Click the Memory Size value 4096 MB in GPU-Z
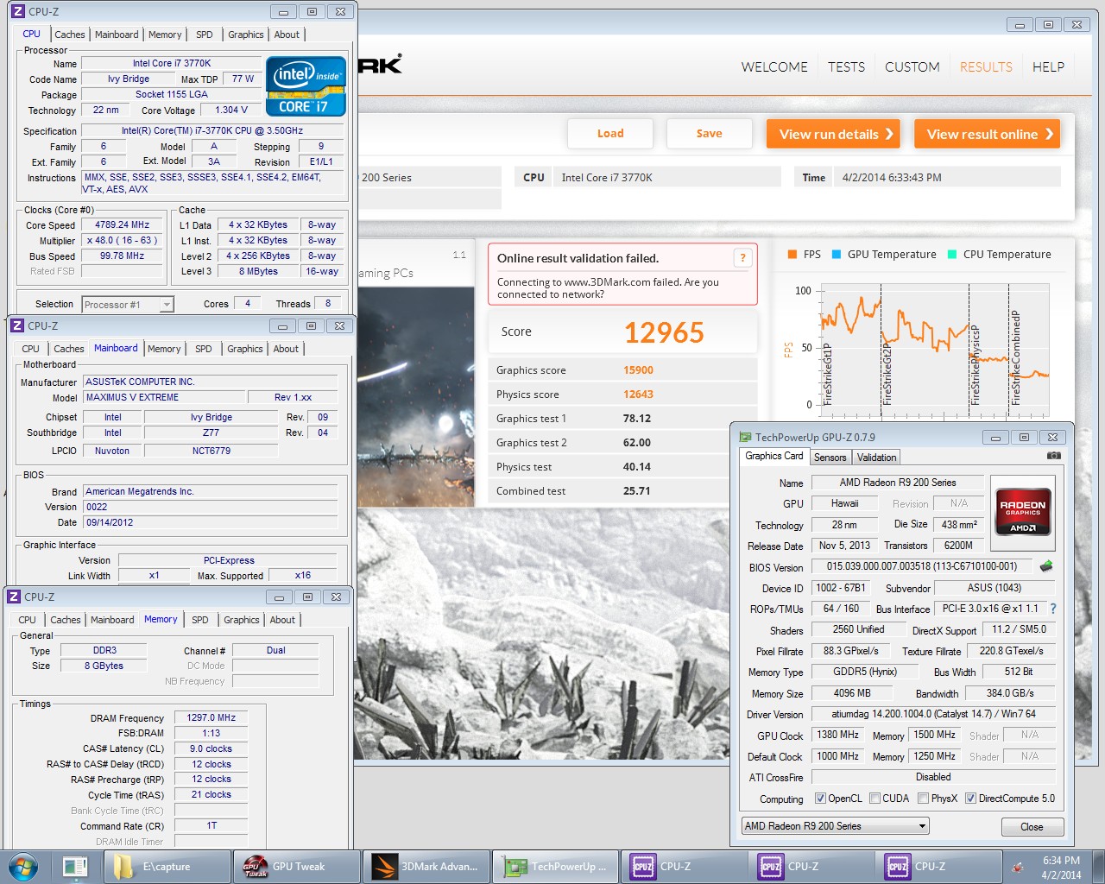The width and height of the screenshot is (1105, 884). tap(852, 693)
